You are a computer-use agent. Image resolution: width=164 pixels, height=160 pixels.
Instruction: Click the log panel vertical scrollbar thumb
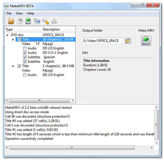pos(157,125)
